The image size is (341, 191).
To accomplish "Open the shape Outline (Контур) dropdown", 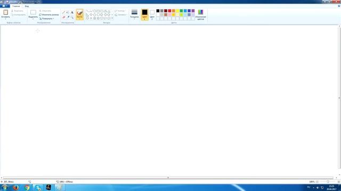I will click(120, 11).
